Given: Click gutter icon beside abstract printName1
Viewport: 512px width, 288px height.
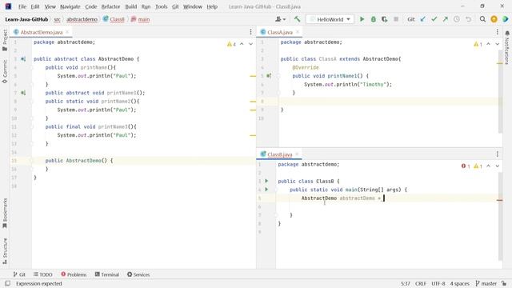Looking at the screenshot, I should pos(23,93).
